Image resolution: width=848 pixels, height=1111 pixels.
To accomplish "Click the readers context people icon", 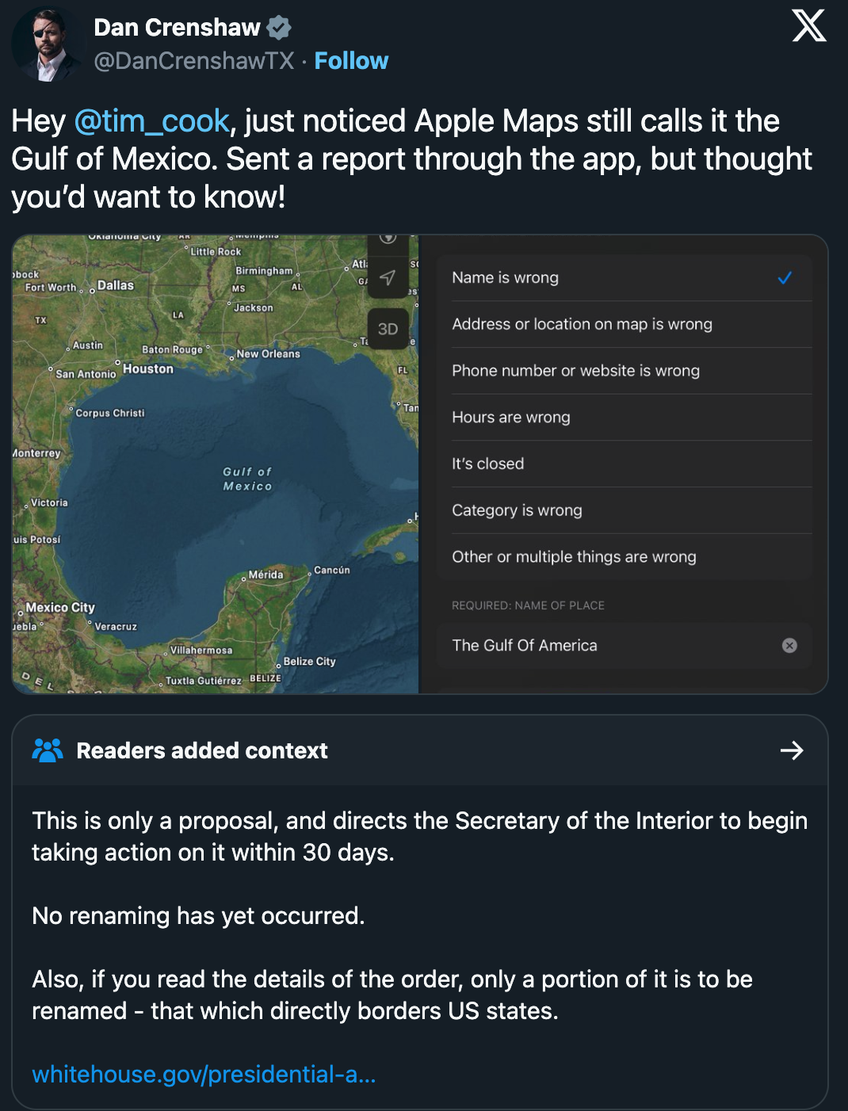I will click(x=48, y=750).
